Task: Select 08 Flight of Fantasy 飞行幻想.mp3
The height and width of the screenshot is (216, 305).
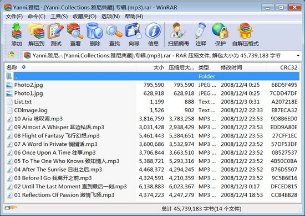Action: point(152,136)
